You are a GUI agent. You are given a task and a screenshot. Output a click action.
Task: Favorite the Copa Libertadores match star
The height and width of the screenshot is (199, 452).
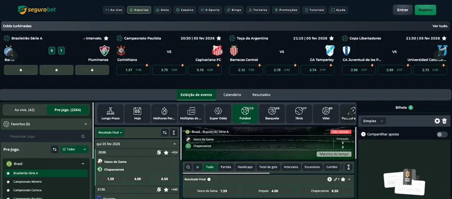[444, 38]
